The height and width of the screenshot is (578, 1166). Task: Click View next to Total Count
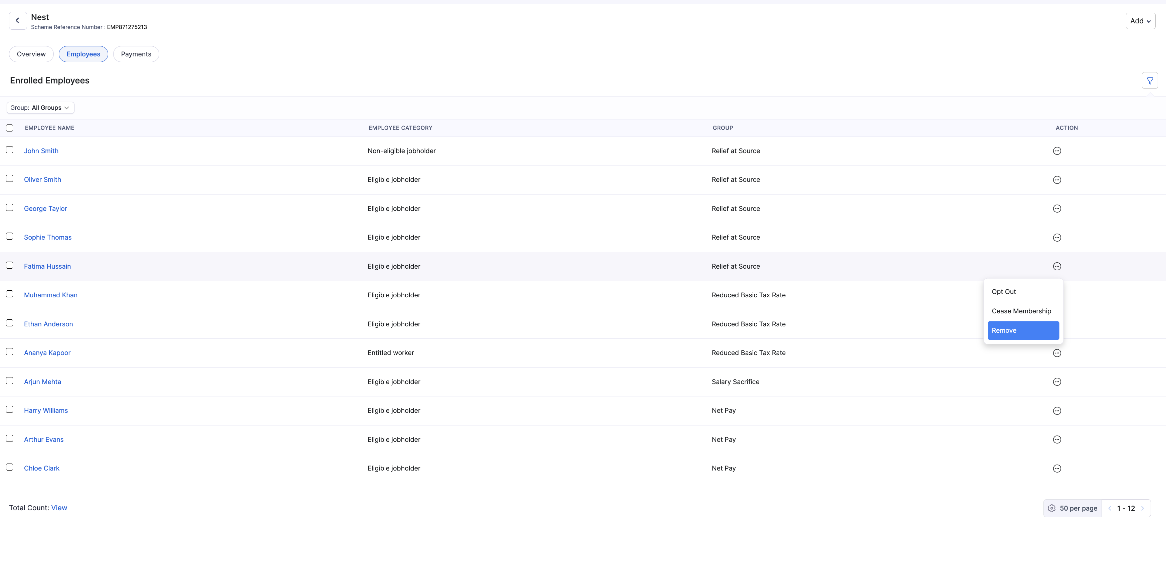(59, 508)
